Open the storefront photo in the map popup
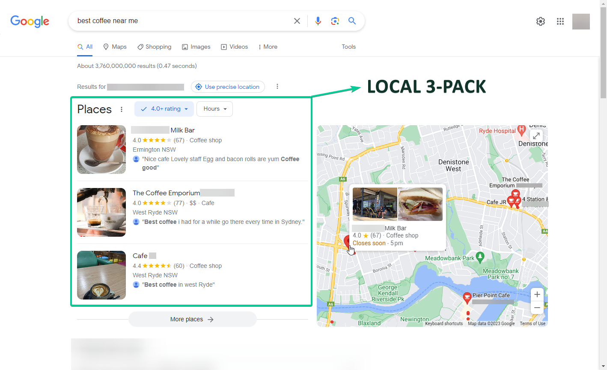607x370 pixels. [x=375, y=204]
